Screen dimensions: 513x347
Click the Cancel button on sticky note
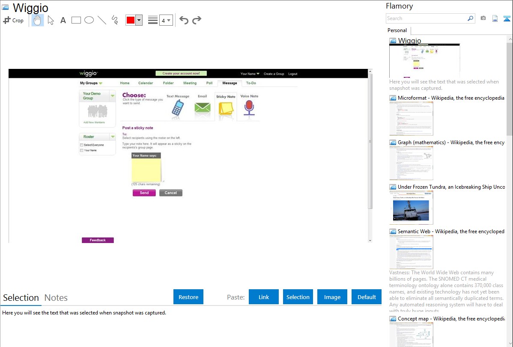click(x=171, y=193)
